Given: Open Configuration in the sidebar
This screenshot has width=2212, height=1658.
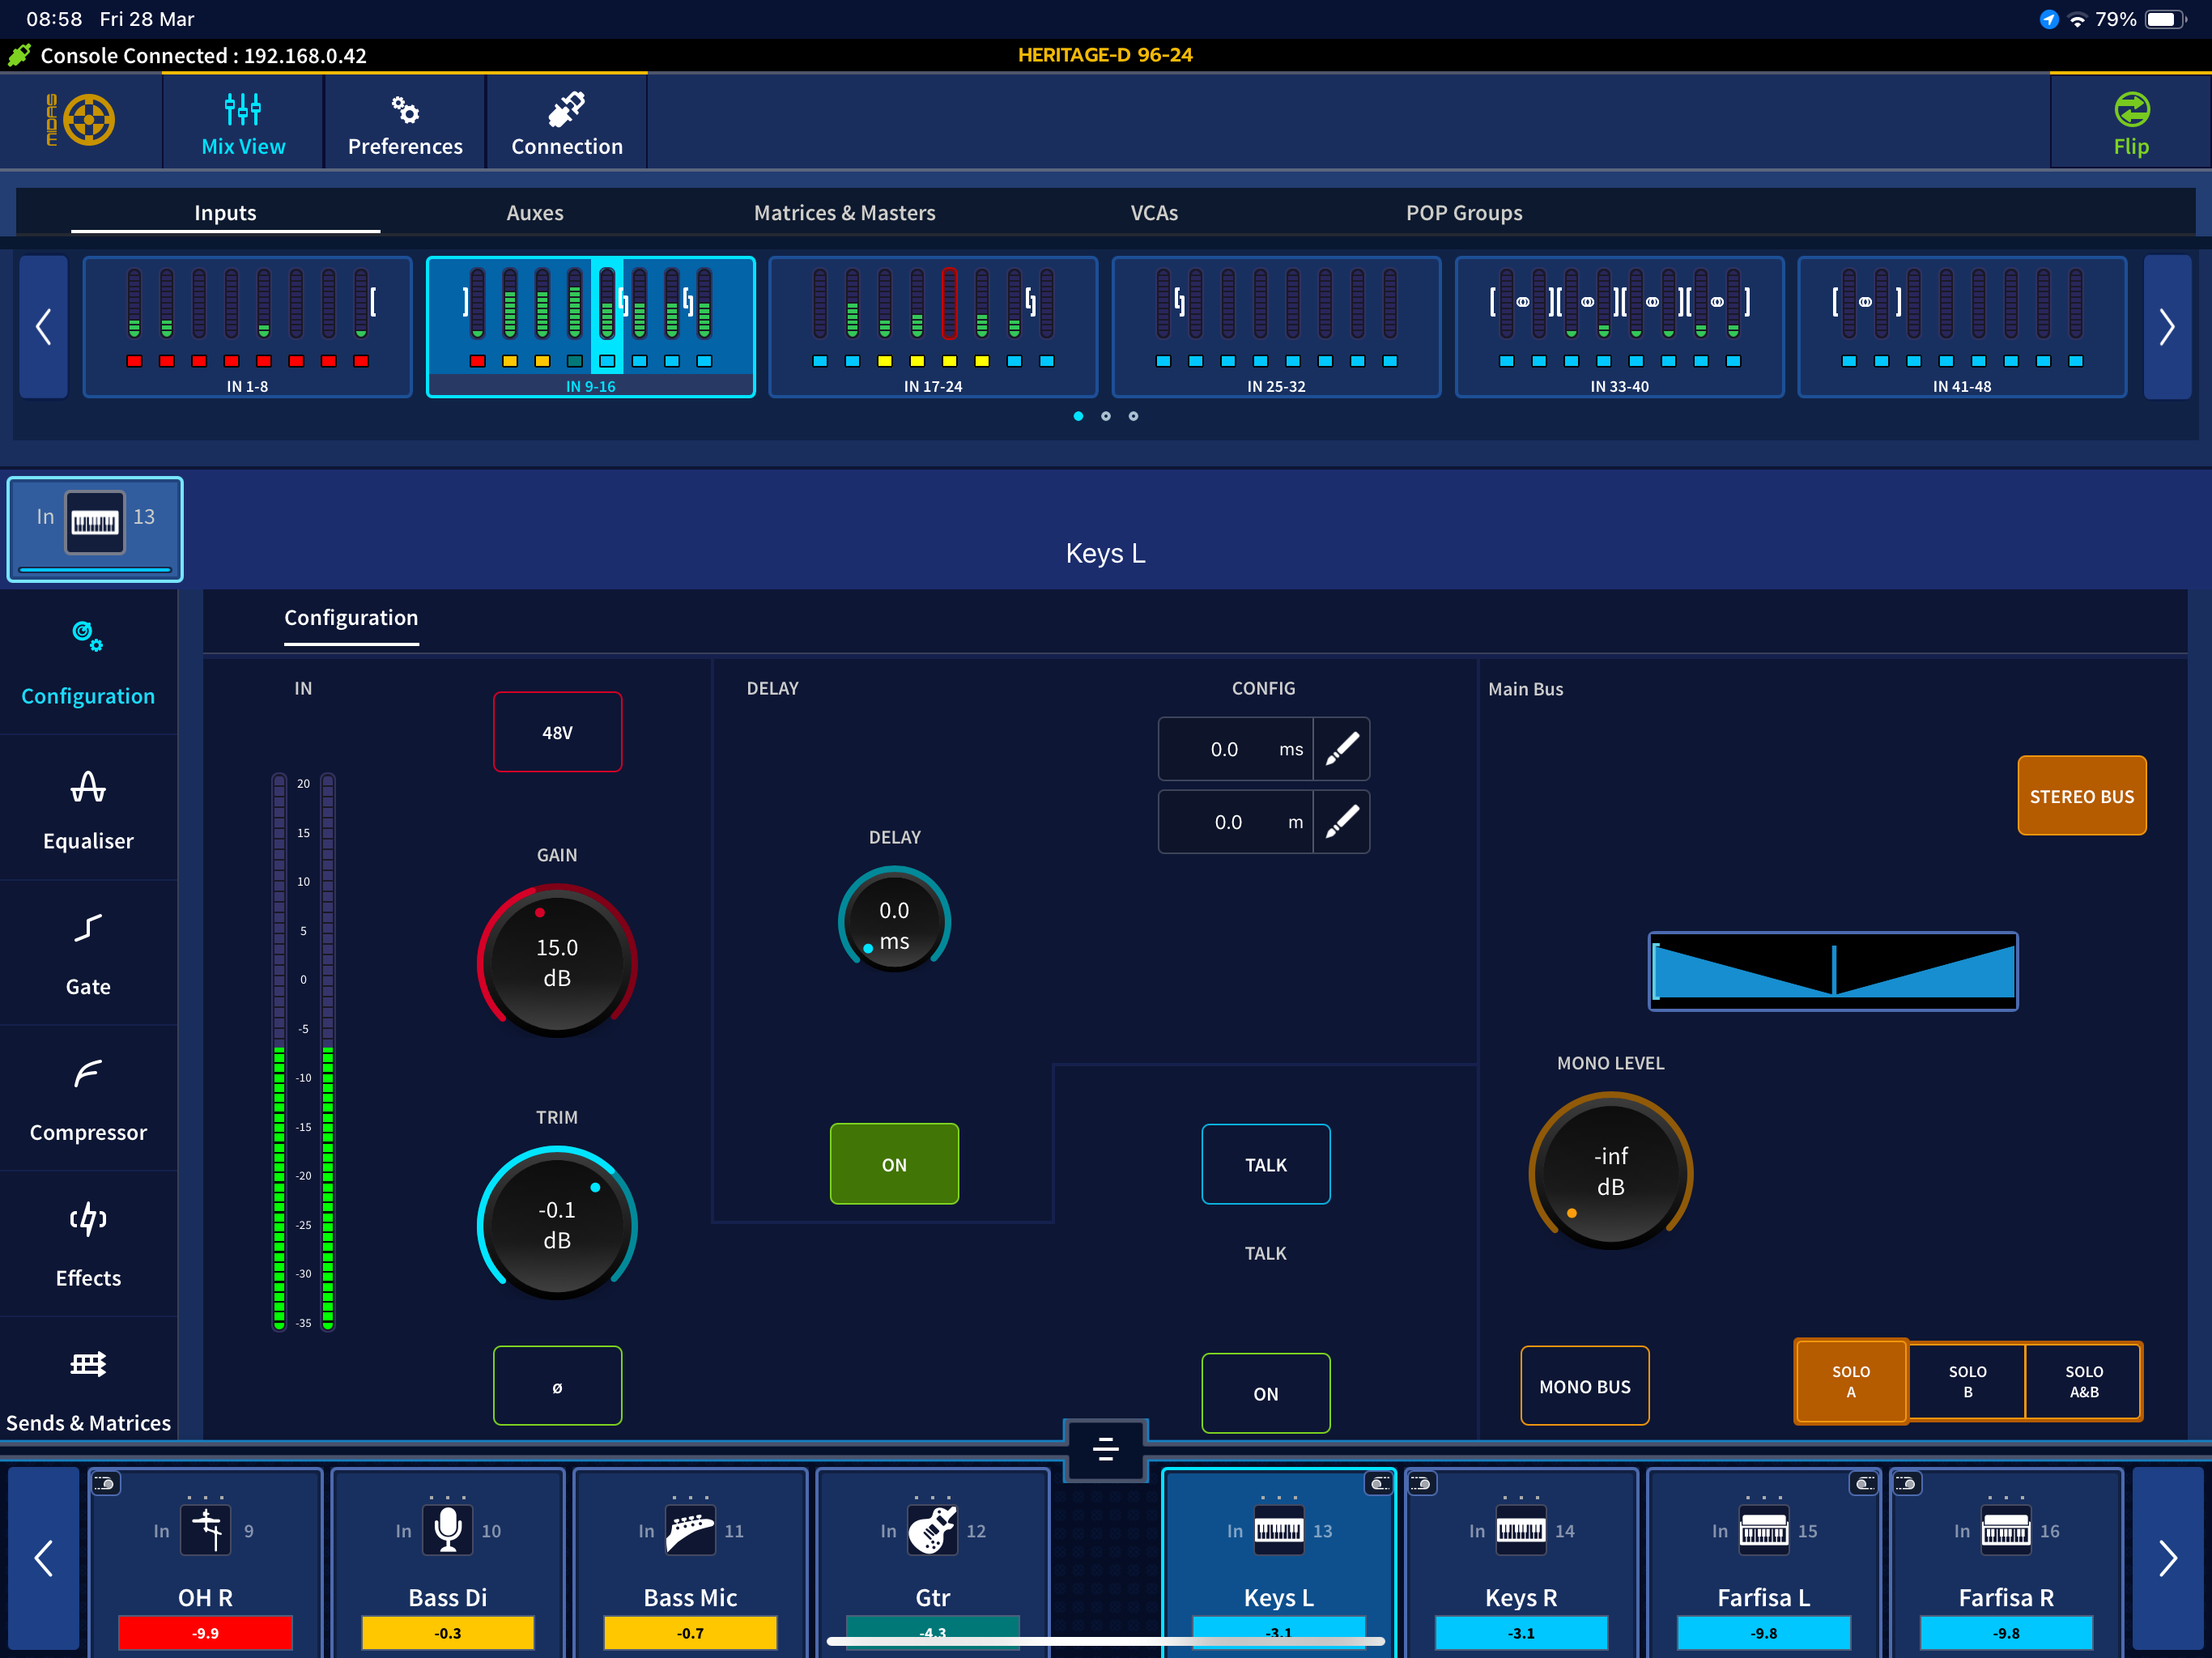Looking at the screenshot, I should pos(88,663).
